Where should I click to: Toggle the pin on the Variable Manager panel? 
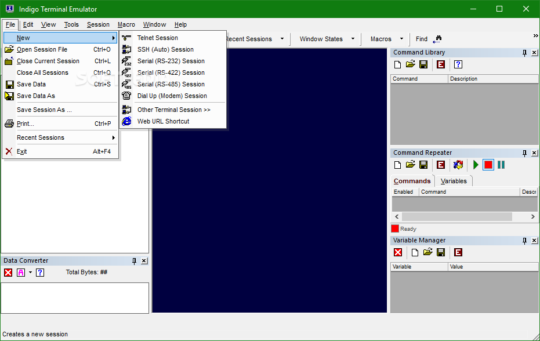pyautogui.click(x=524, y=241)
